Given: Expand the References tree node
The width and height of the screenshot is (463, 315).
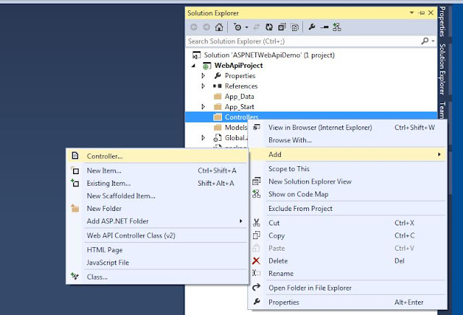Looking at the screenshot, I should 203,86.
